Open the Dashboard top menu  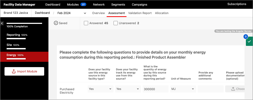53,5
